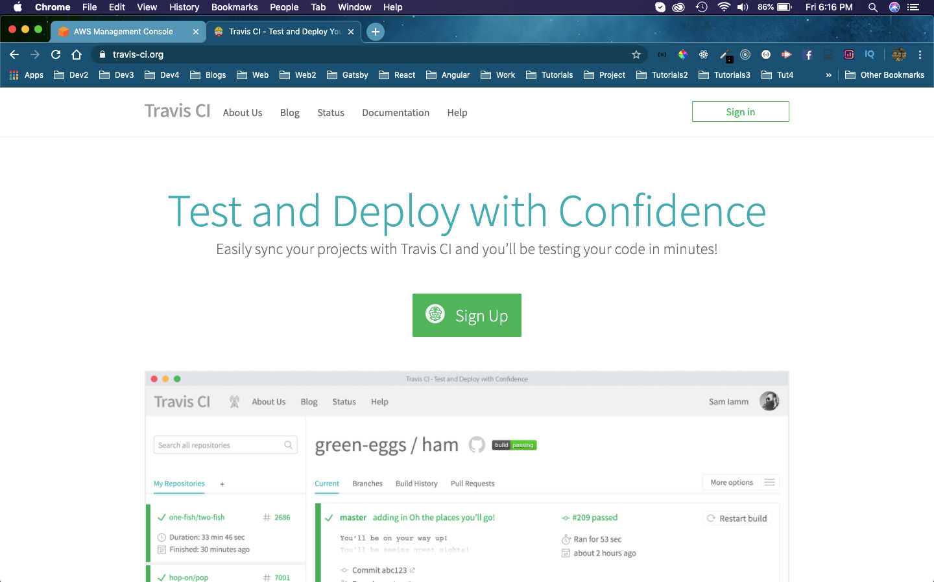Open the Status page link

pos(331,113)
